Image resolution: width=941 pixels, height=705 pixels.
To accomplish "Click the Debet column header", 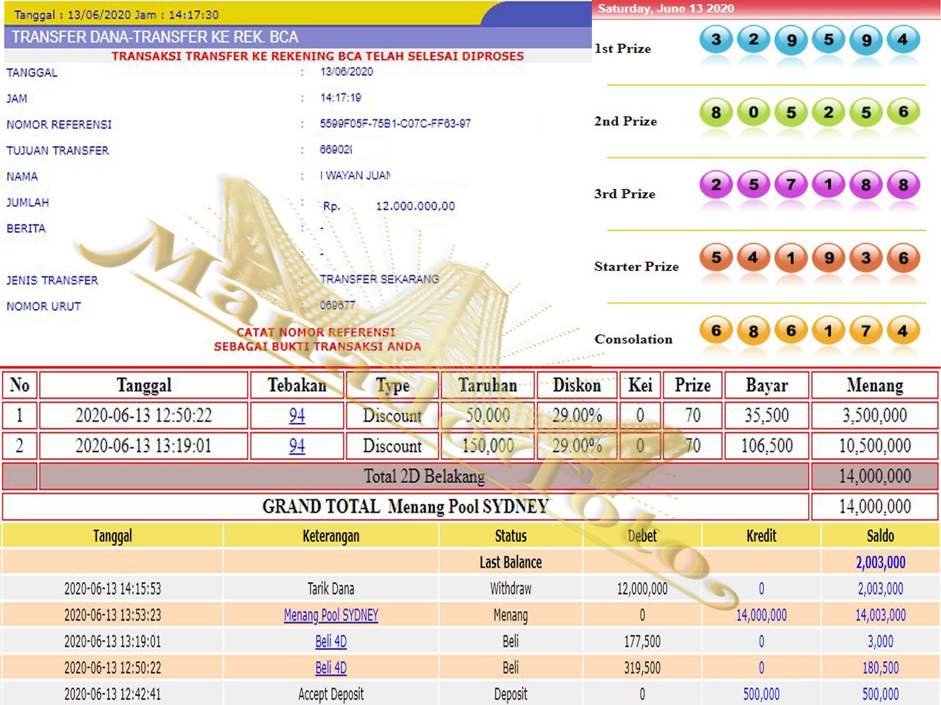I will 642,536.
